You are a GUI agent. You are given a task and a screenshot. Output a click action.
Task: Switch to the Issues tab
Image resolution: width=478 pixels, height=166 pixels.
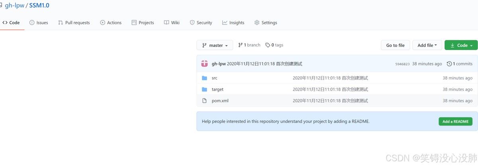(39, 23)
